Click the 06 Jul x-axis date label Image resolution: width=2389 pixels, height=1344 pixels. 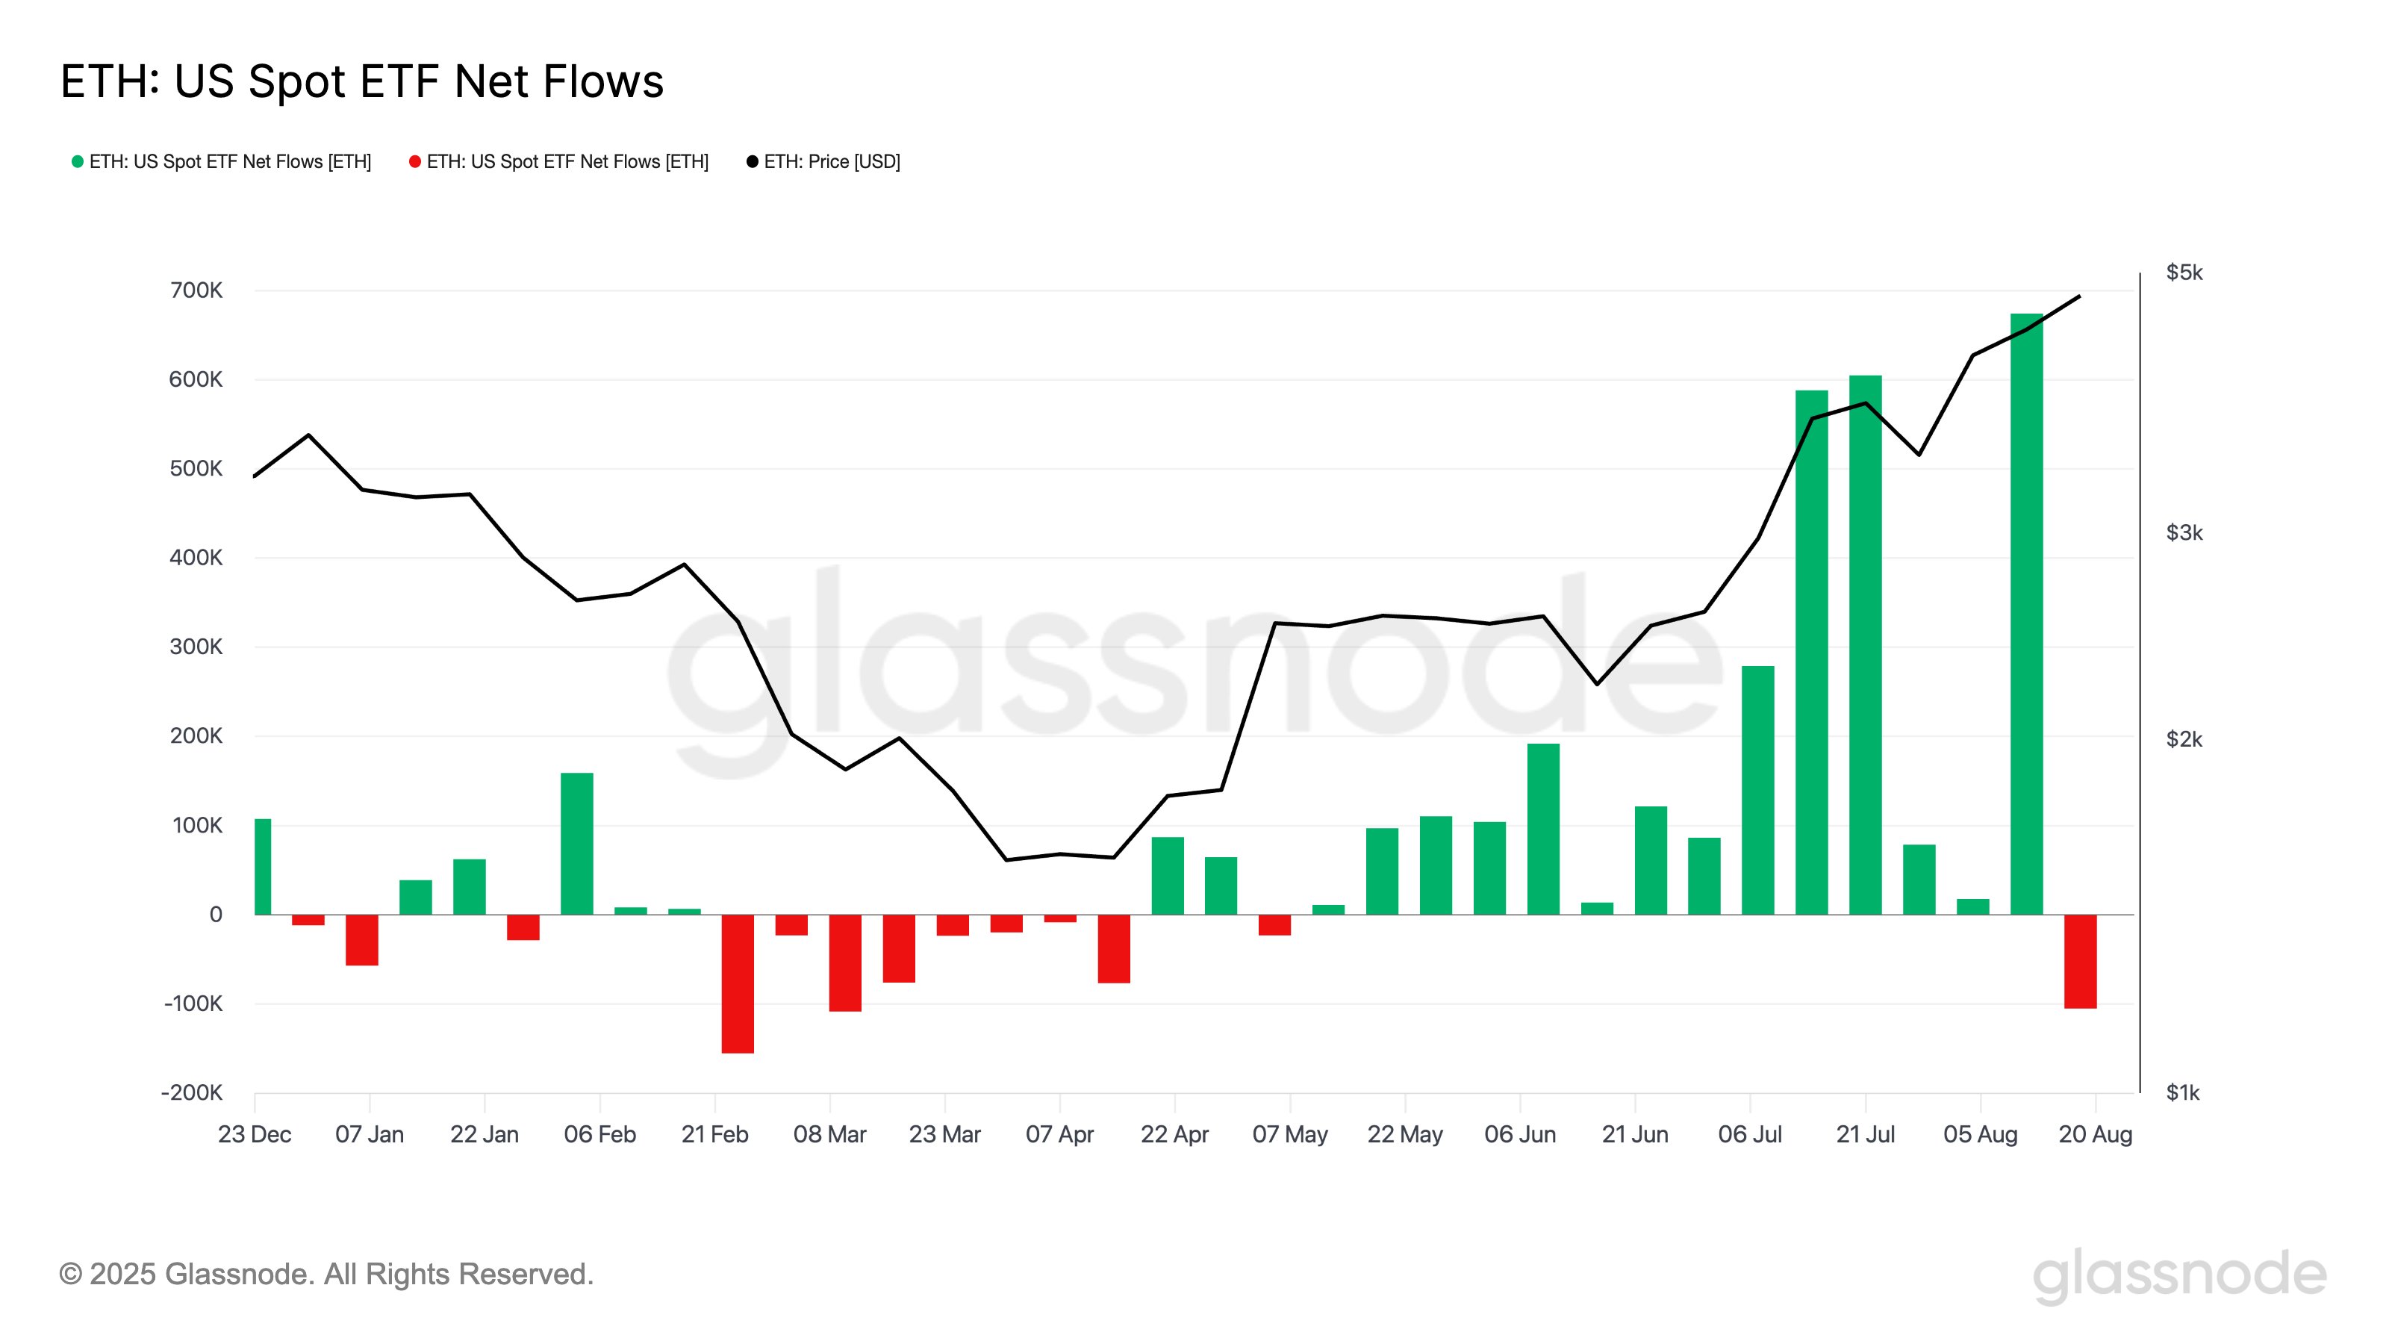coord(1749,1134)
